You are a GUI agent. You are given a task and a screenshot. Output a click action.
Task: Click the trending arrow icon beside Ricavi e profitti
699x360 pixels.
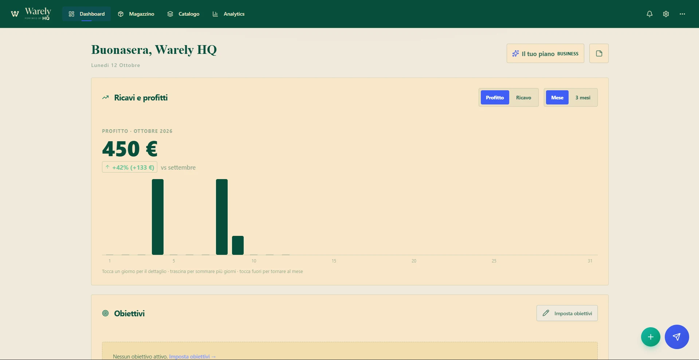[106, 98]
